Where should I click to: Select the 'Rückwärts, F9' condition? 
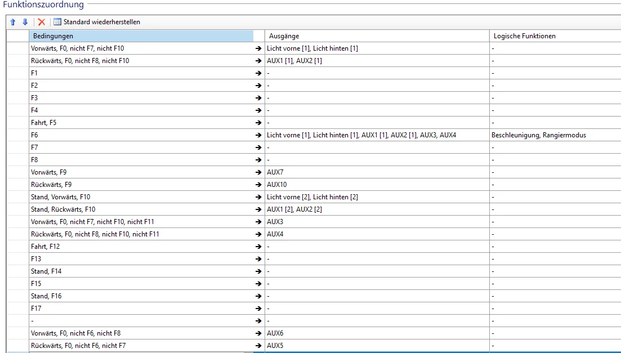coord(141,185)
